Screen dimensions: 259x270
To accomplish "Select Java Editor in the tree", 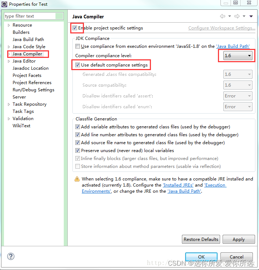I will pyautogui.click(x=24, y=61).
